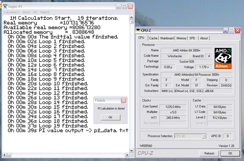Screen dimensions: 244x161
Task: Open the About...(A) menu in Super PI
Action: 30,12
